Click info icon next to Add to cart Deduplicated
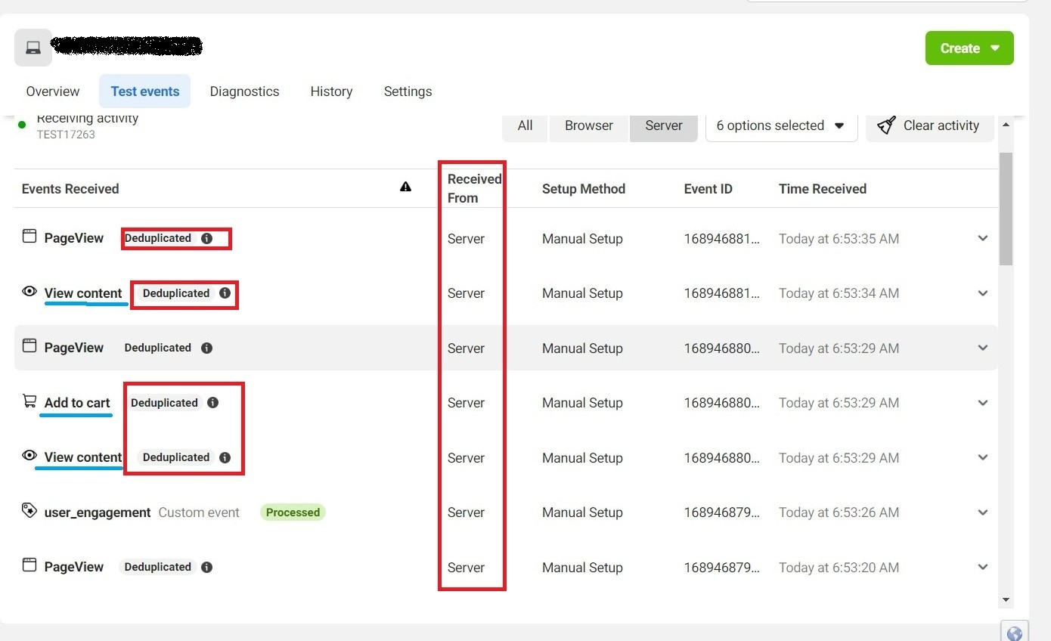The height and width of the screenshot is (641, 1051). click(x=213, y=403)
